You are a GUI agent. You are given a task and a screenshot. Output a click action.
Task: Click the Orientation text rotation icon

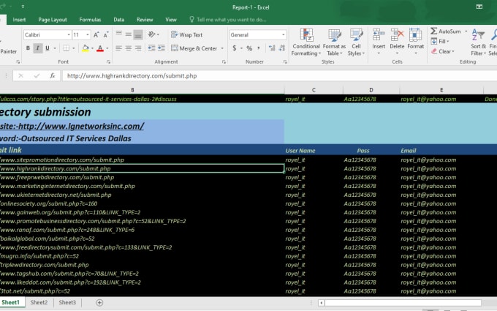(152, 34)
